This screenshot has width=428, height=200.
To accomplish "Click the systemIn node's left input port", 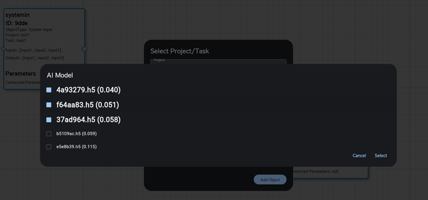I will [4, 49].
